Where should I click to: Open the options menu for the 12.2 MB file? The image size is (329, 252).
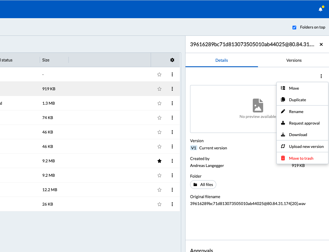(x=172, y=190)
